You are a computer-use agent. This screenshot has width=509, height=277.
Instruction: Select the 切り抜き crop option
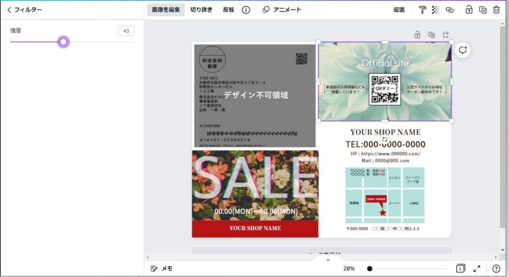(201, 10)
